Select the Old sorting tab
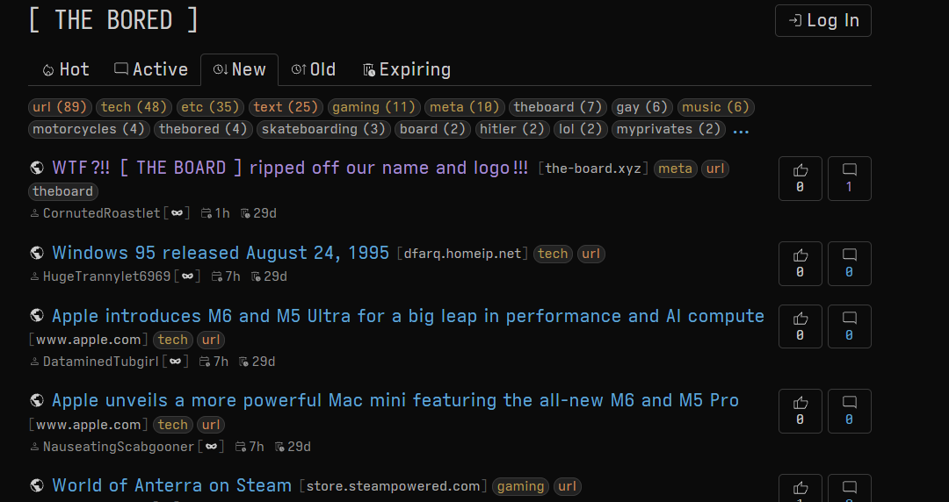This screenshot has width=949, height=502. [314, 69]
